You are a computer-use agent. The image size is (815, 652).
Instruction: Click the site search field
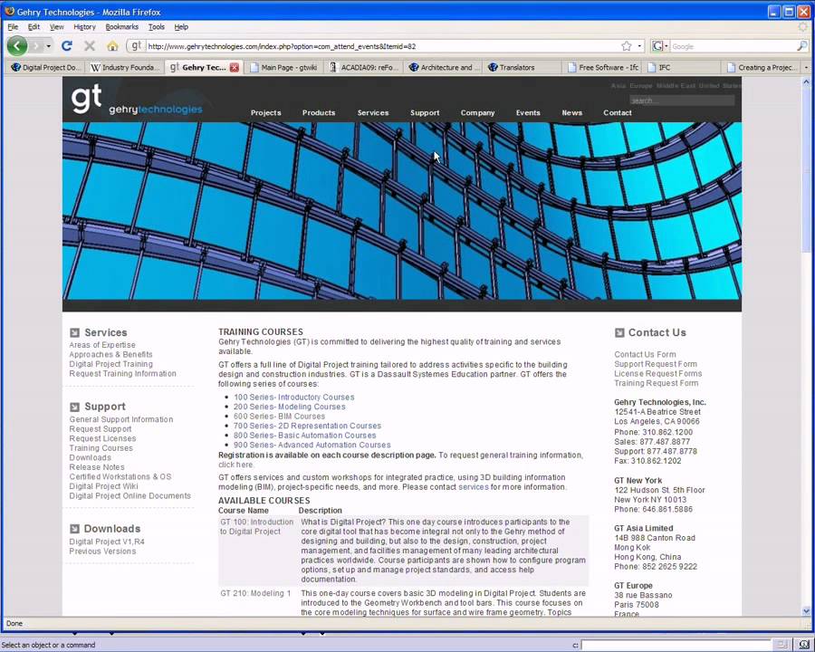tap(682, 101)
